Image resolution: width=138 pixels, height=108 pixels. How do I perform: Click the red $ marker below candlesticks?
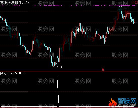point(103,70)
